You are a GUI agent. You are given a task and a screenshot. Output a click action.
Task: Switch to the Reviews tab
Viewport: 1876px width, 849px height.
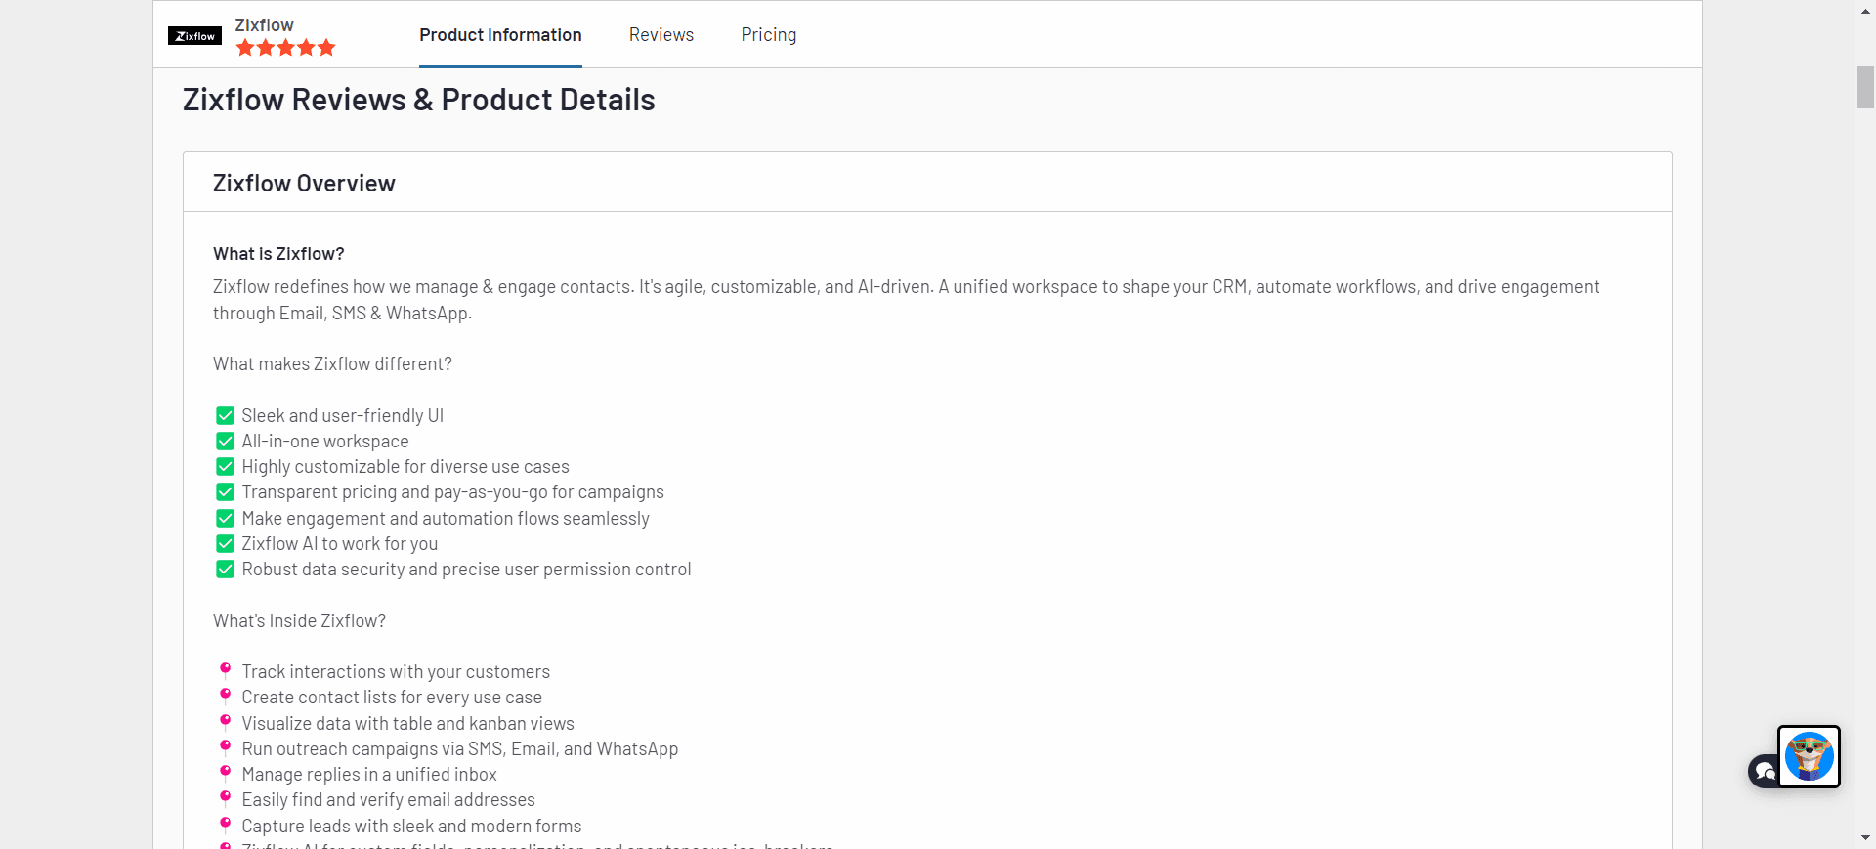tap(661, 34)
